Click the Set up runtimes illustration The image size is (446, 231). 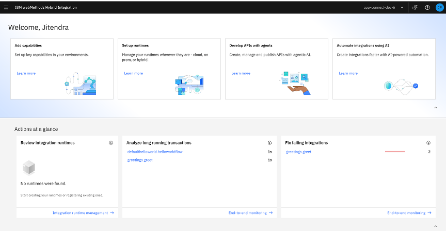click(x=189, y=85)
